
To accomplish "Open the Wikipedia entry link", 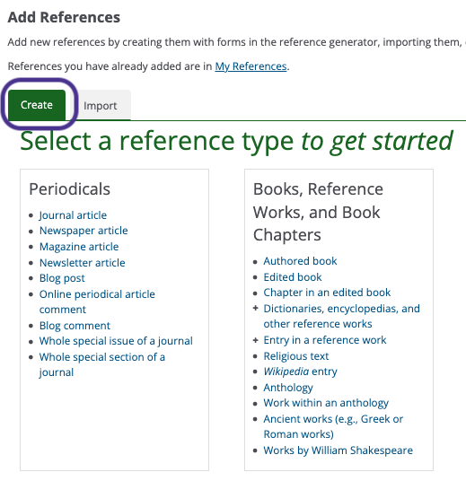I will point(300,372).
